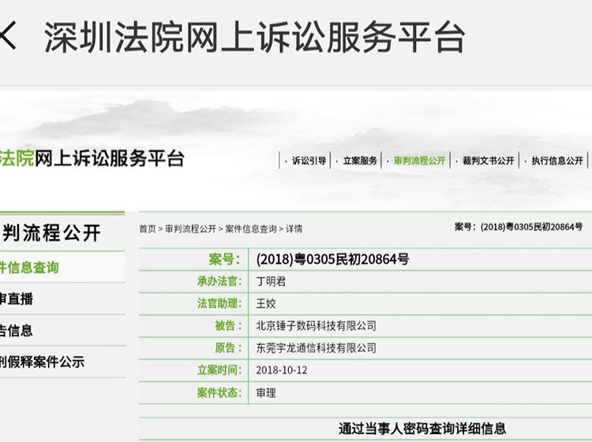Viewport: 592px width, 442px height.
Task: Click the 首页 breadcrumb link
Action: pos(148,229)
